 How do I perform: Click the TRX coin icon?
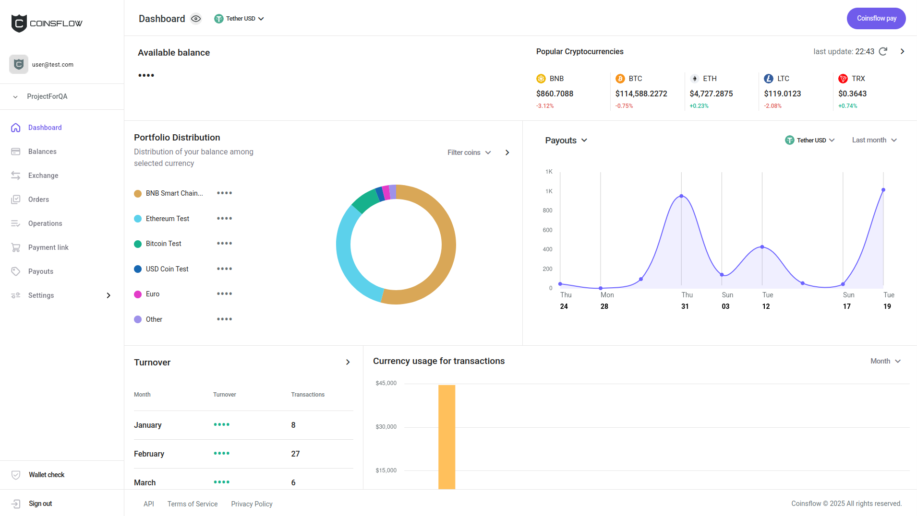[x=843, y=79]
